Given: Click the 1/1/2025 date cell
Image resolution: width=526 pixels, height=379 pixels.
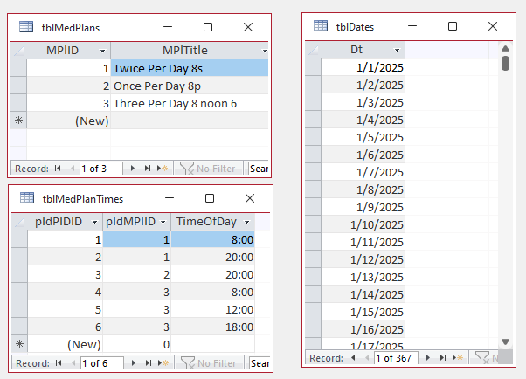Looking at the screenshot, I should point(363,67).
